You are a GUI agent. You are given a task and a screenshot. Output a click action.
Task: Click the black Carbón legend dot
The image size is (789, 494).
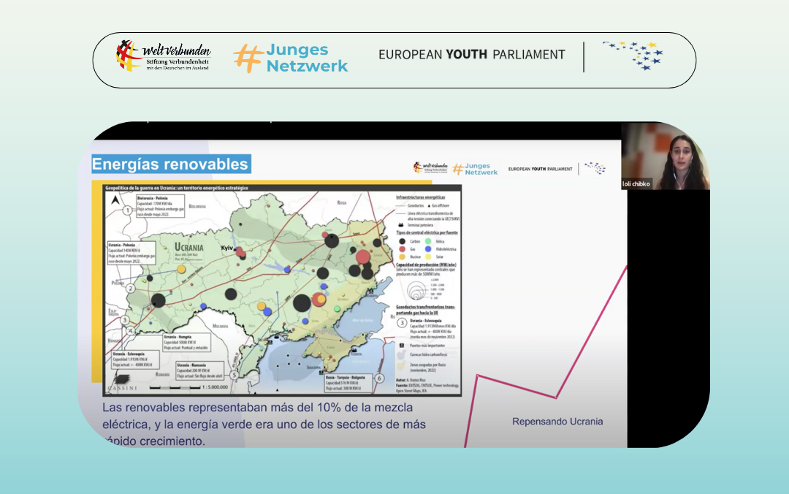tap(402, 242)
